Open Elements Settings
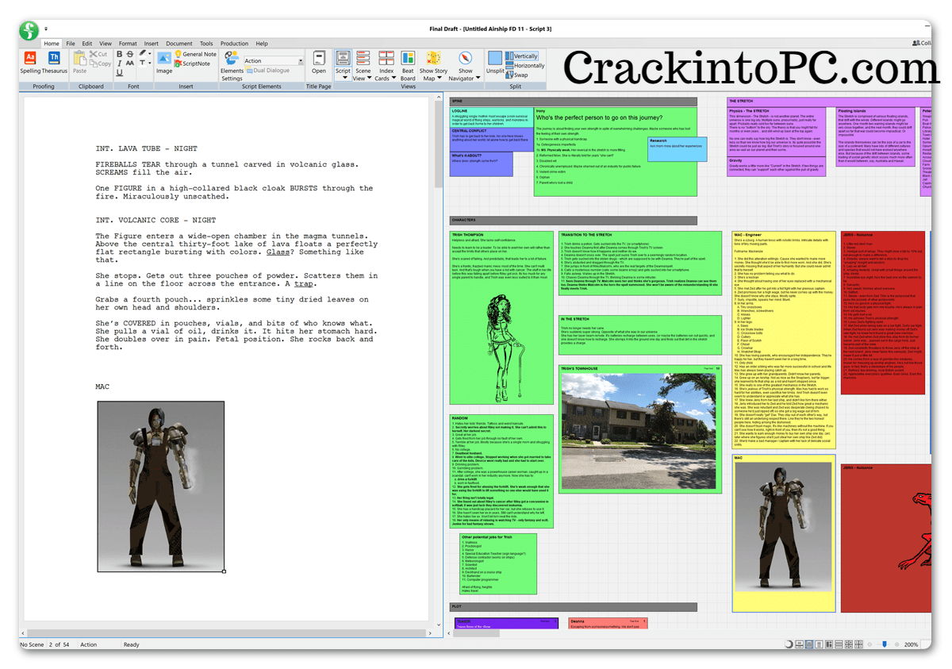This screenshot has width=952, height=669. tap(232, 67)
